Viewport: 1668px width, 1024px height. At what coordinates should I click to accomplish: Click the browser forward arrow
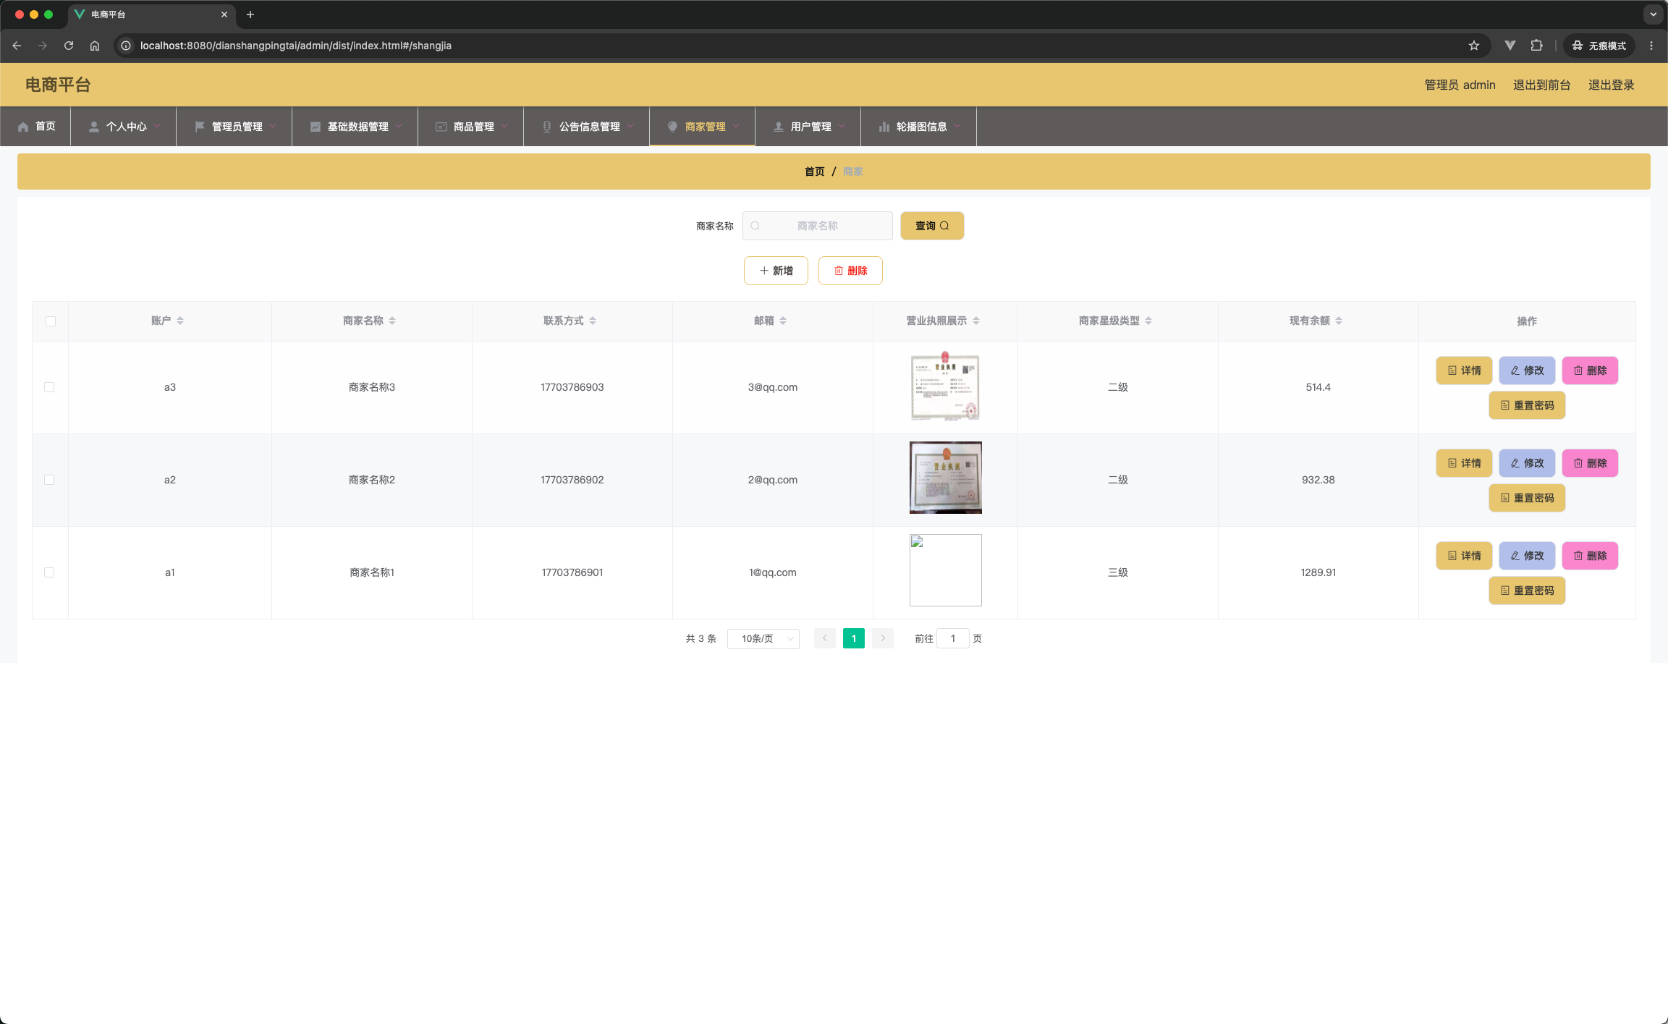tap(43, 46)
